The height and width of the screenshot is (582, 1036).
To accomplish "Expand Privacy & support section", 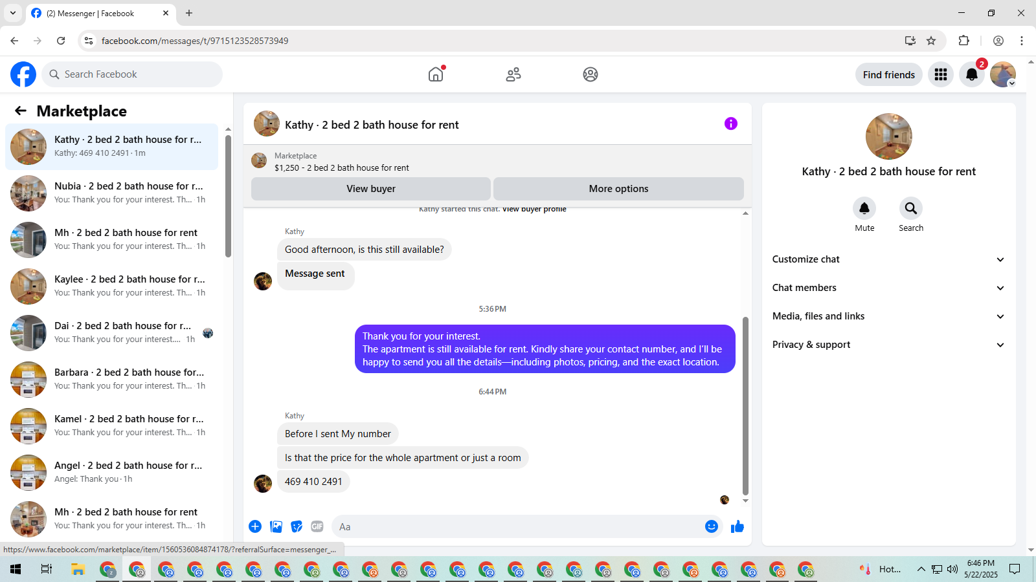I will click(888, 345).
